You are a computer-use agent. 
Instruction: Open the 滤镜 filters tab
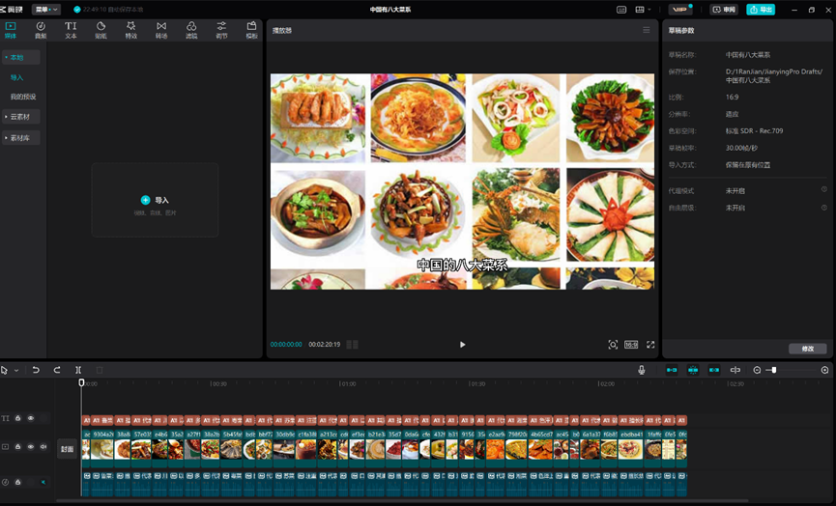click(x=191, y=30)
